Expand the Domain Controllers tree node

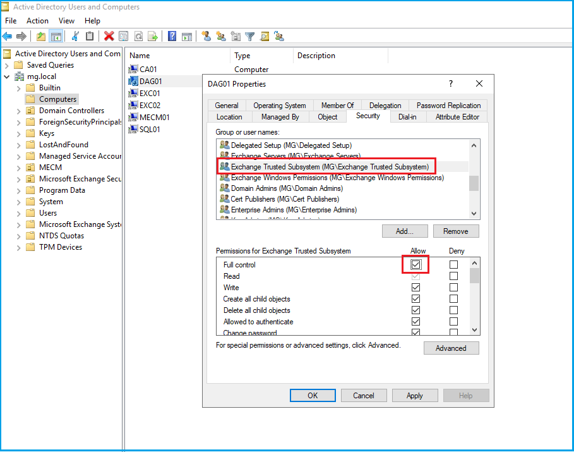18,111
